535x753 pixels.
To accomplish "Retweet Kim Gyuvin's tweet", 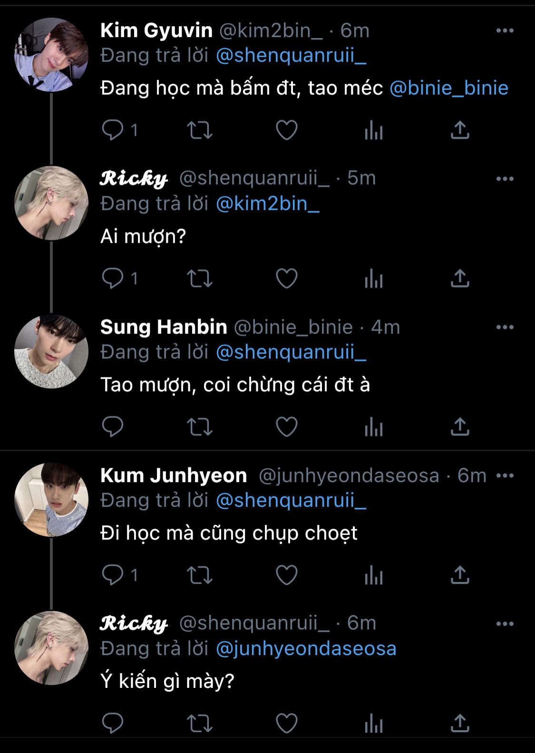I will tap(199, 130).
